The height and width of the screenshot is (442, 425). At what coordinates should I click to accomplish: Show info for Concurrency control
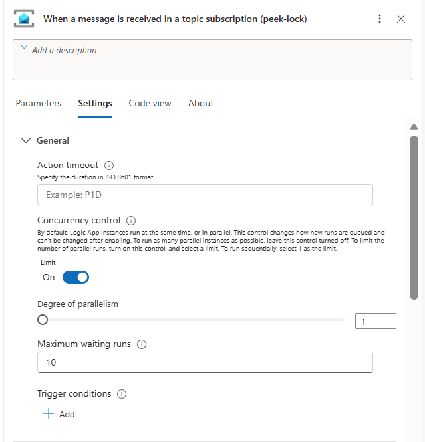131,221
